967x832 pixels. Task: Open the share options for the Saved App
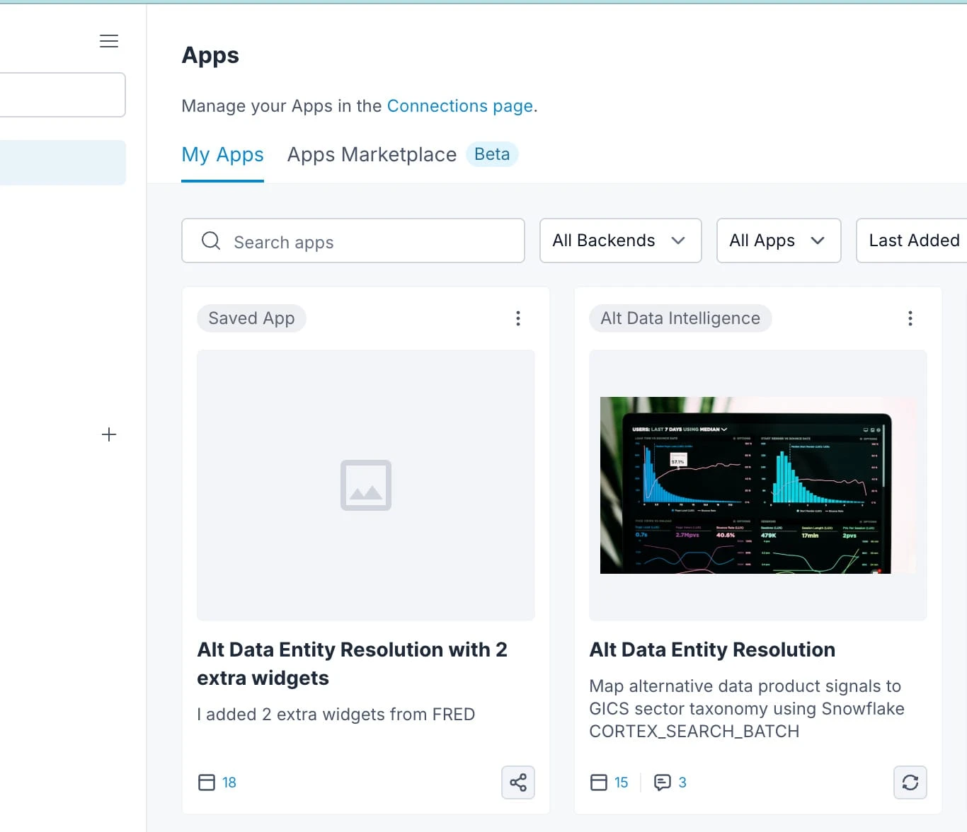[517, 782]
